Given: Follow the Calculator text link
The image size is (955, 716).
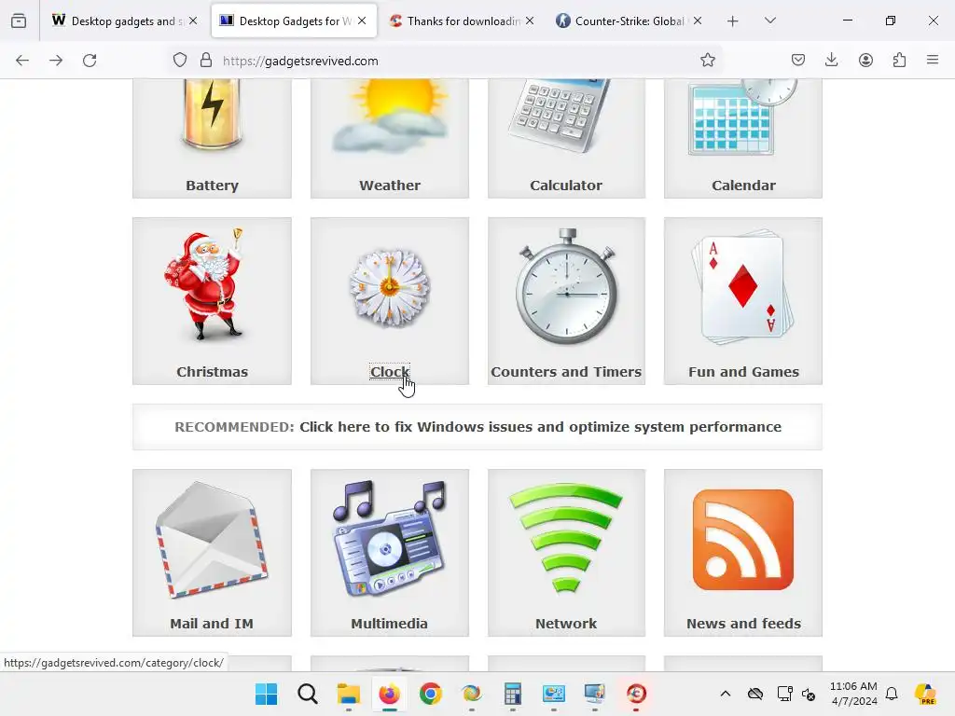Looking at the screenshot, I should pos(566,186).
